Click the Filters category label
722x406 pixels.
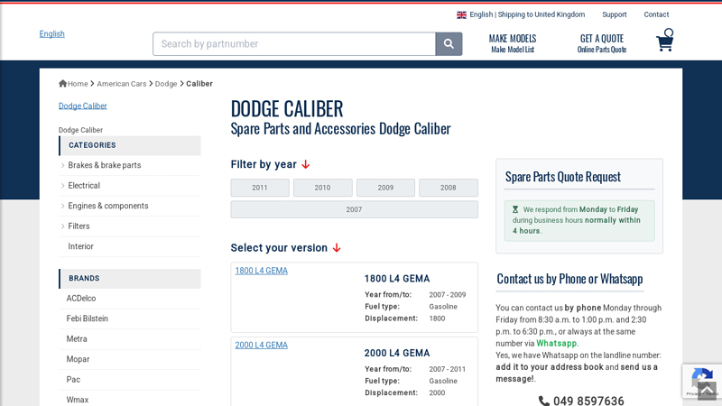click(79, 226)
